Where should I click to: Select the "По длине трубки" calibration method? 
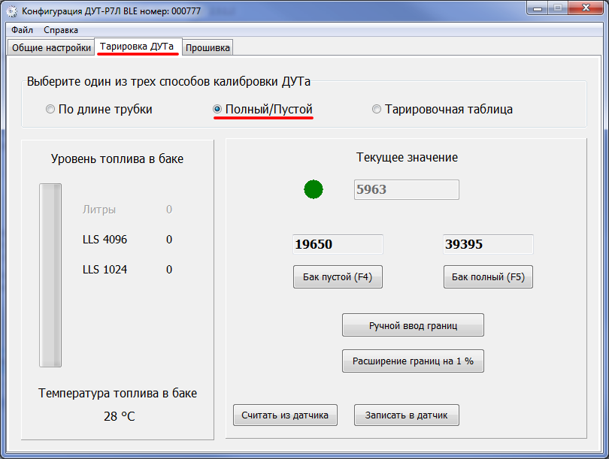[99, 110]
